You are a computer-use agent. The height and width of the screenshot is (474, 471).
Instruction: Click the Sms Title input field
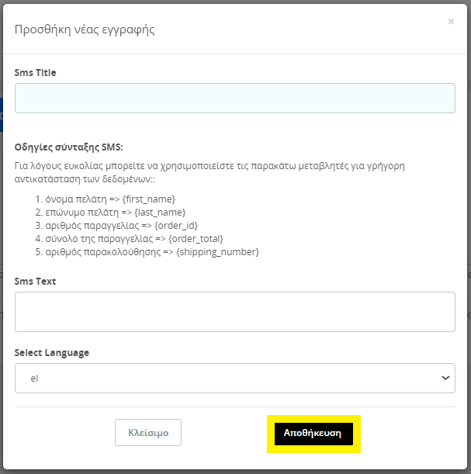pyautogui.click(x=234, y=99)
